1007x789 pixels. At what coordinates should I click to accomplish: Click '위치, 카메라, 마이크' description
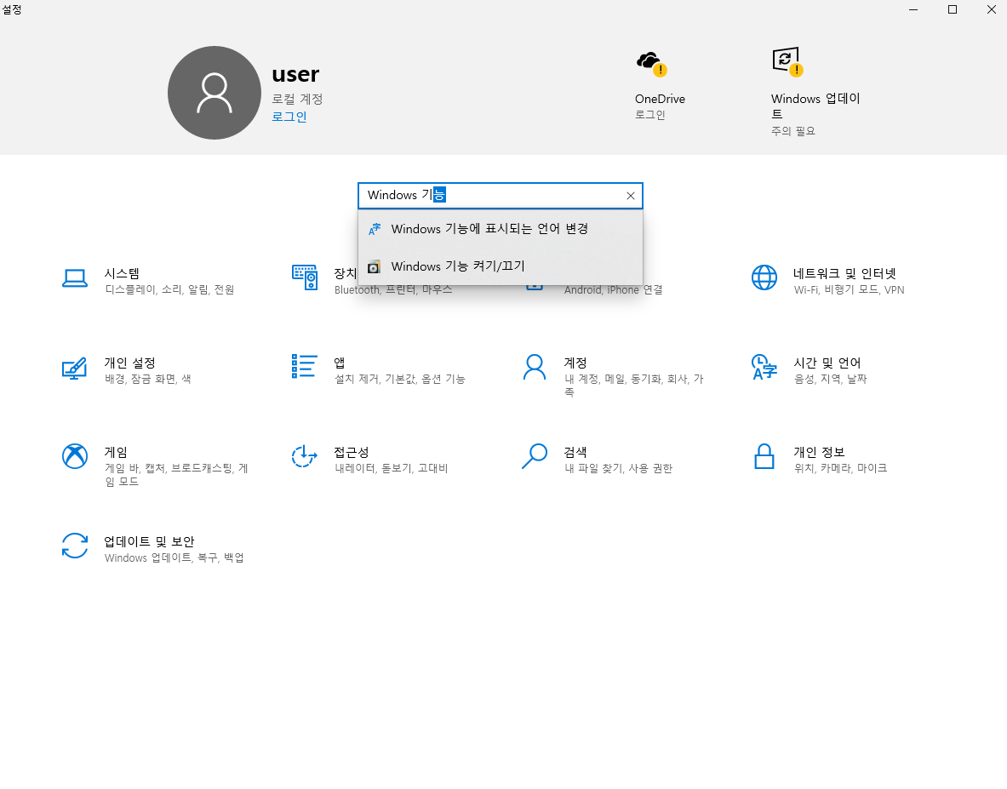[x=841, y=468]
